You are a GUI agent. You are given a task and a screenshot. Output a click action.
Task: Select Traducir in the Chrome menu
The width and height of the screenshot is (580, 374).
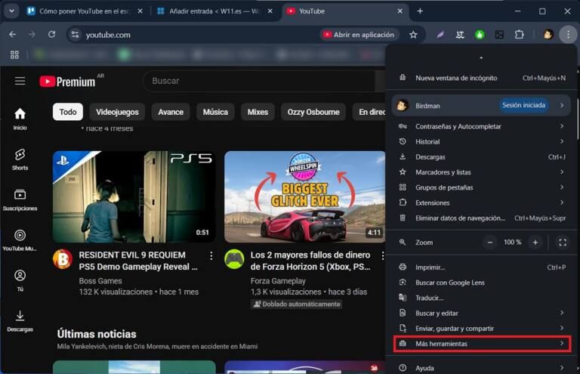(481, 298)
